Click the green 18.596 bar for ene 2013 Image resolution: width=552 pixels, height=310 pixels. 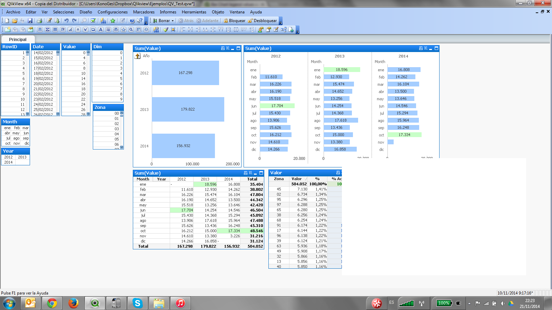click(x=342, y=70)
